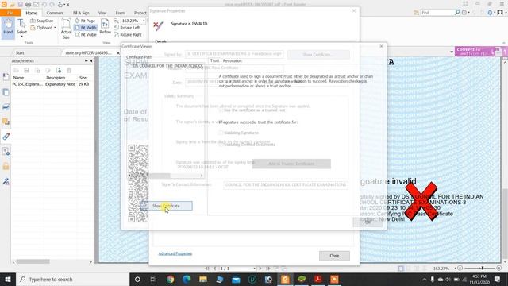Open the Comment ribbon tab
This screenshot has width=508, height=286.
click(55, 13)
